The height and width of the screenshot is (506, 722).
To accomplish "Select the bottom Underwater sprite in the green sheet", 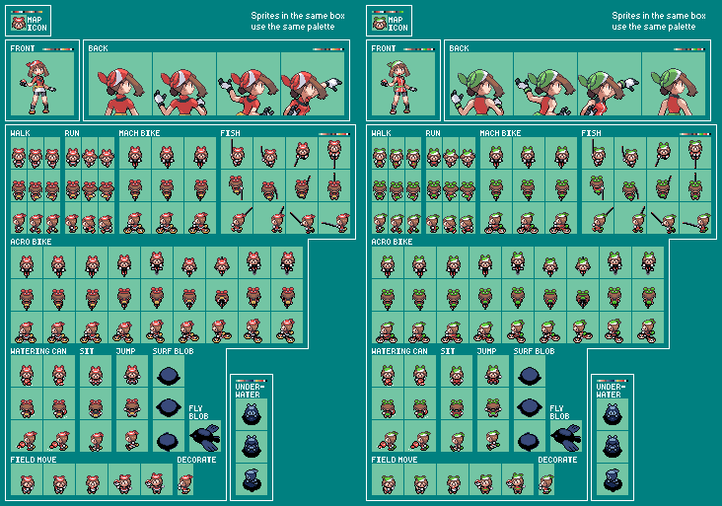I will pos(613,479).
